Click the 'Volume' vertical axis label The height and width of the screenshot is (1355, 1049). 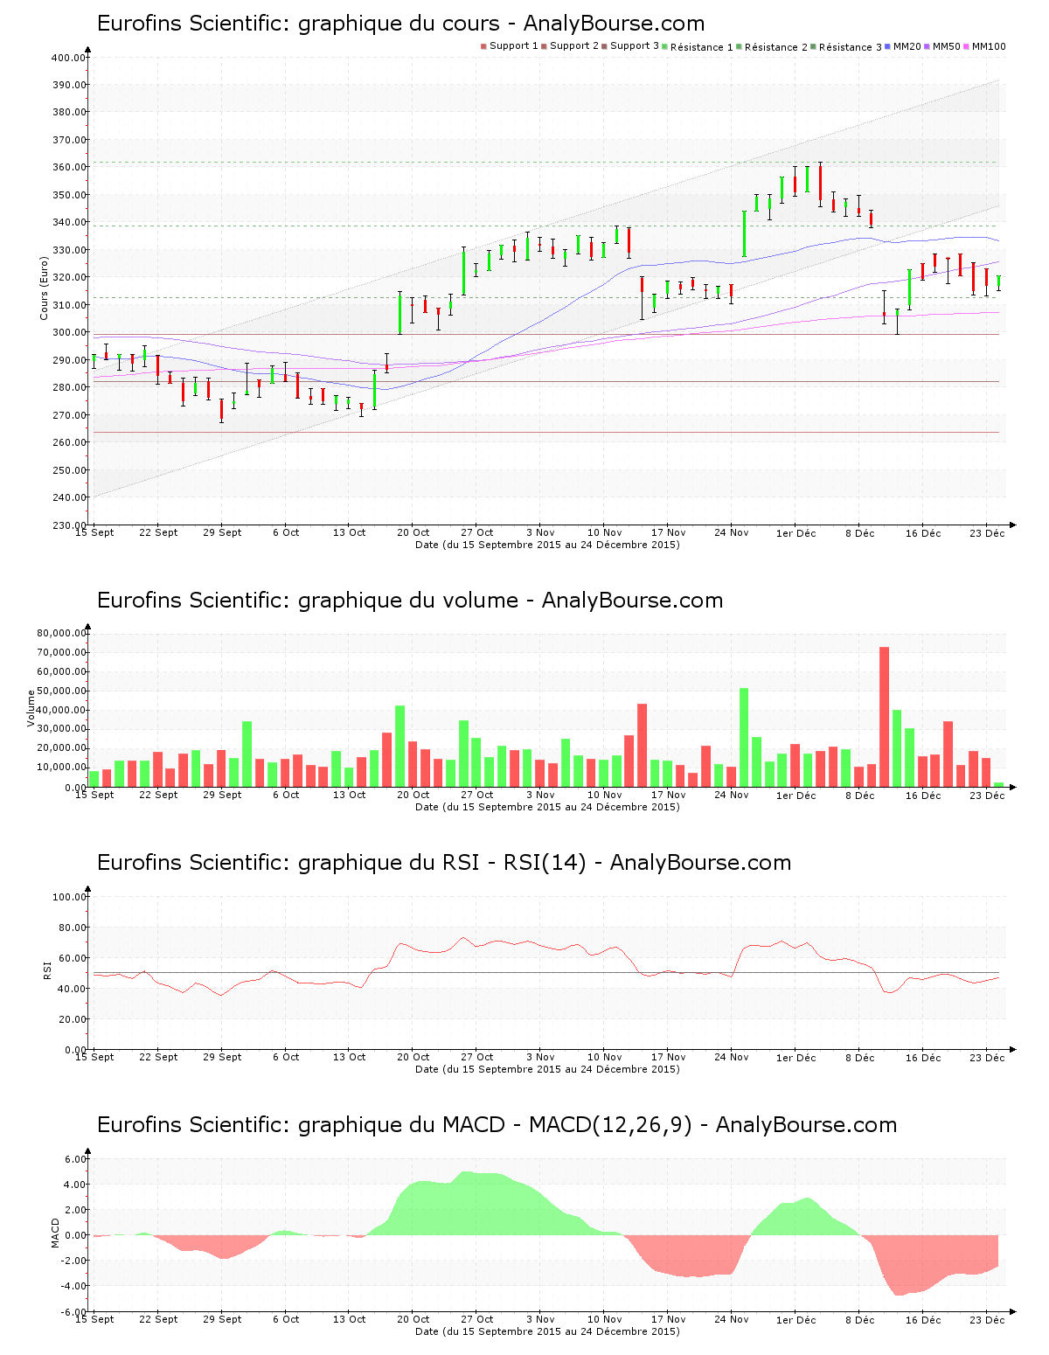[31, 708]
